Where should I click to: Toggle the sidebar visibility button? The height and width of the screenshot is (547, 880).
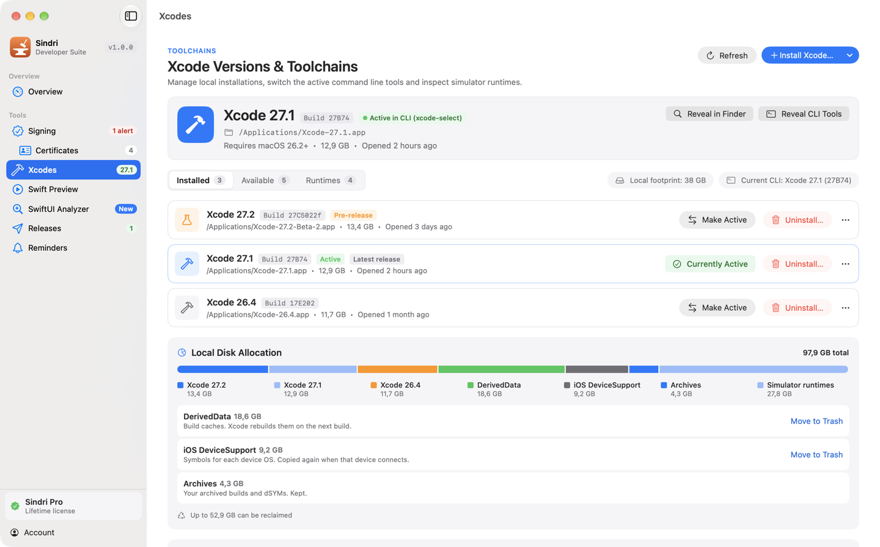(131, 16)
